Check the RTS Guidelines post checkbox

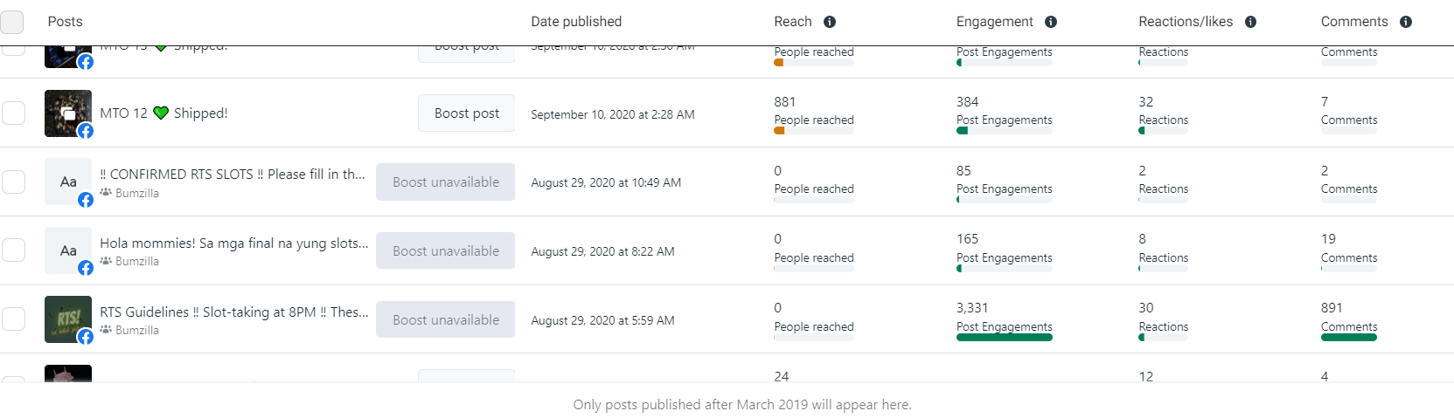pyautogui.click(x=13, y=319)
